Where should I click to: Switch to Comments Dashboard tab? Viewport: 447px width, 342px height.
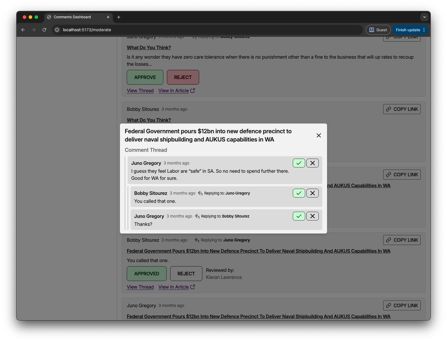tap(72, 17)
